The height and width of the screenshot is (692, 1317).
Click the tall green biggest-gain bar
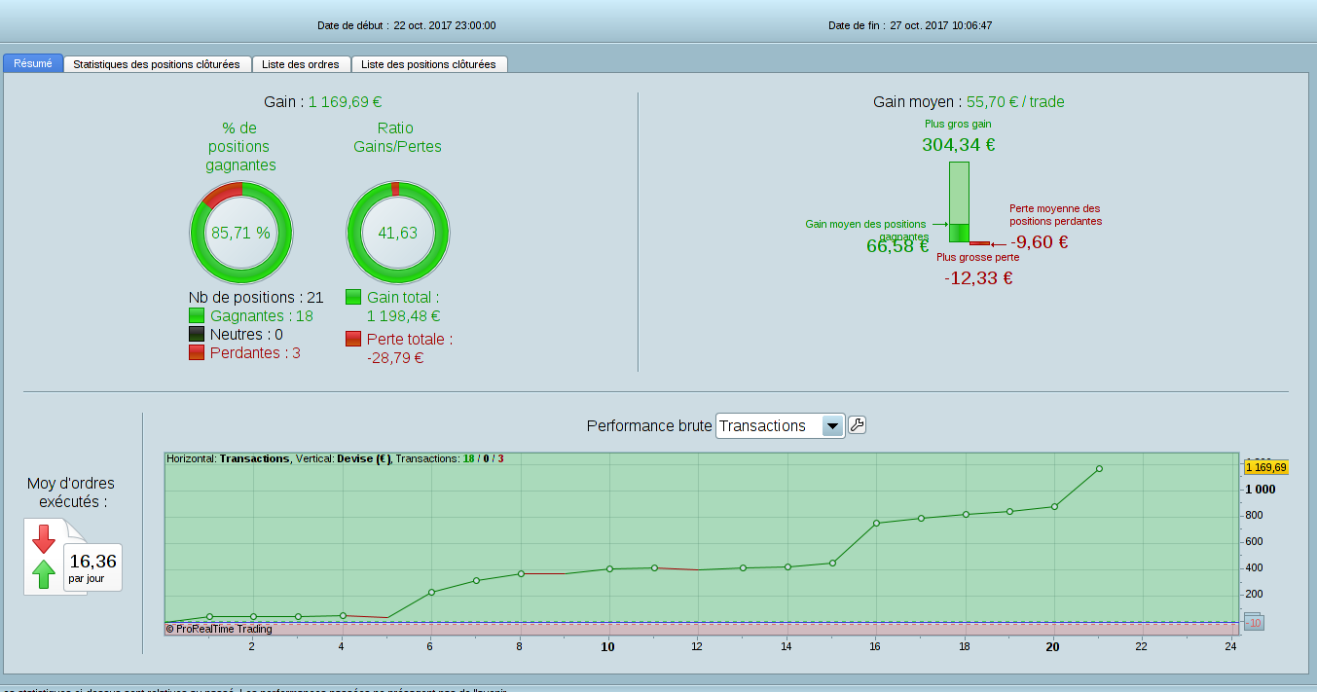[959, 193]
